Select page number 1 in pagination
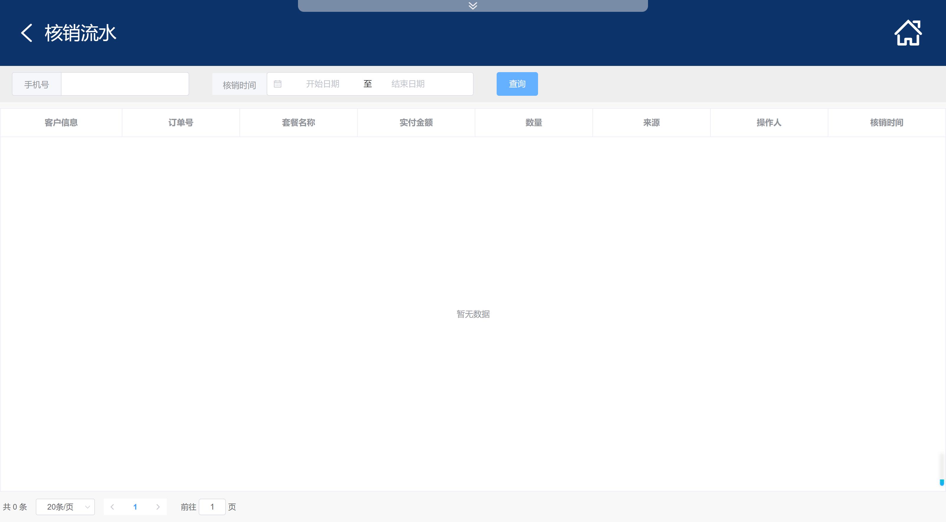 [x=135, y=507]
